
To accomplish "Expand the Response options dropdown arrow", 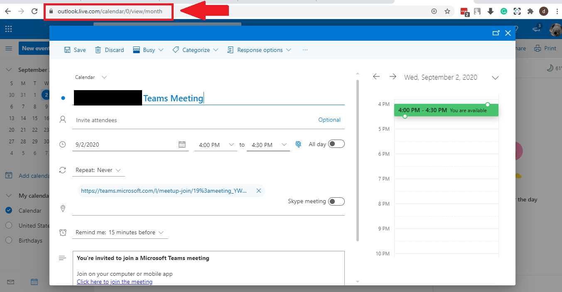I will (289, 50).
